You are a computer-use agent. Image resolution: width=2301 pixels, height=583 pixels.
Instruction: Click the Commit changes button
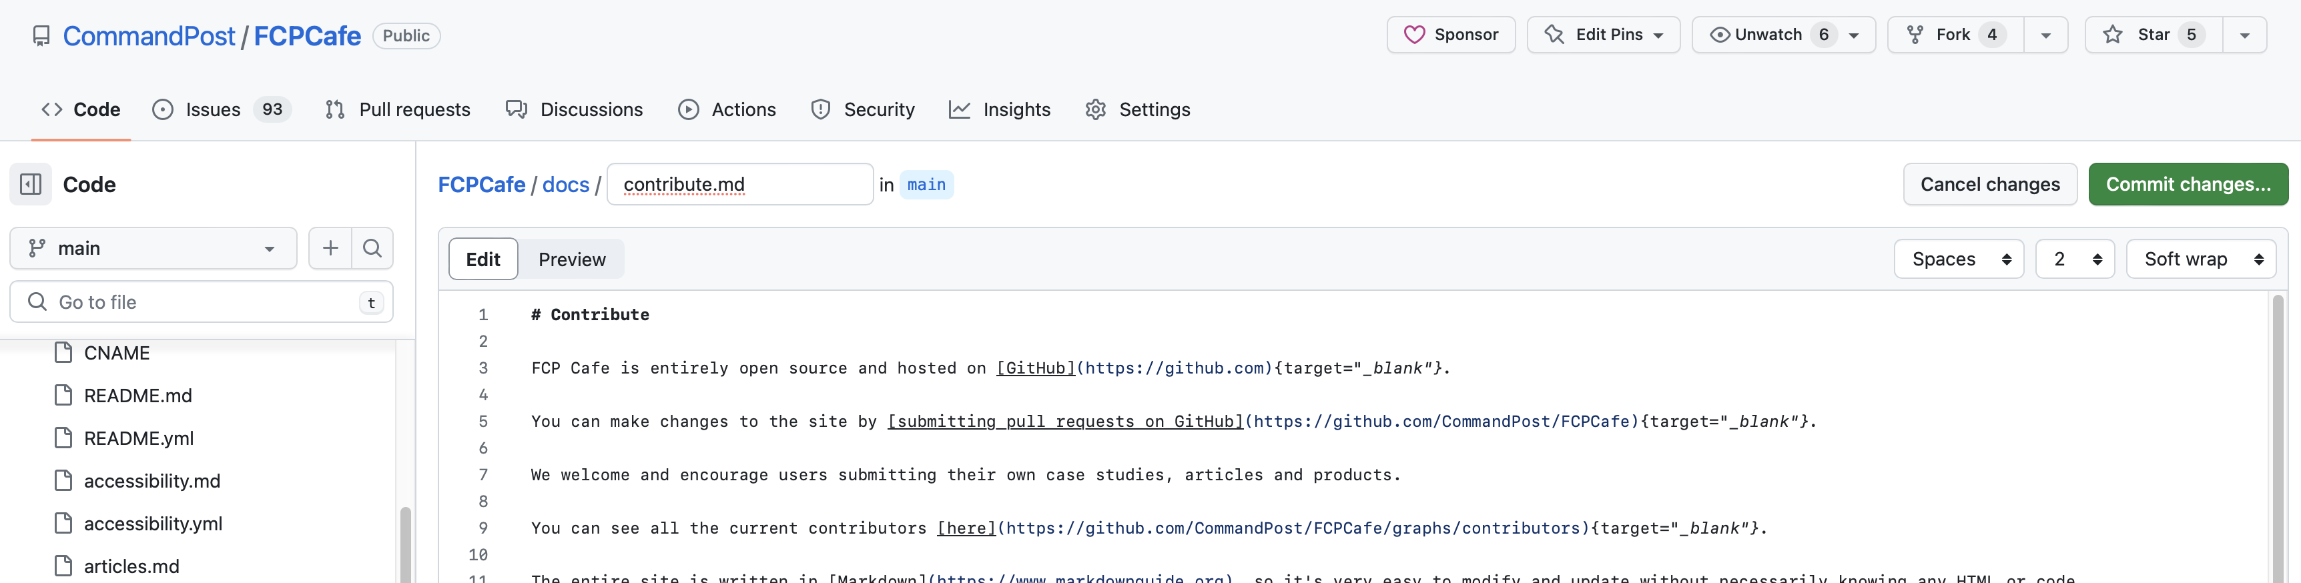click(x=2187, y=185)
